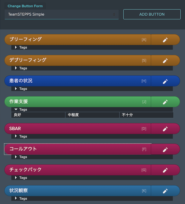Viewport: 185px width, 204px height.
Task: Edit チェックバック via its pencil icon
Action: 165,170
